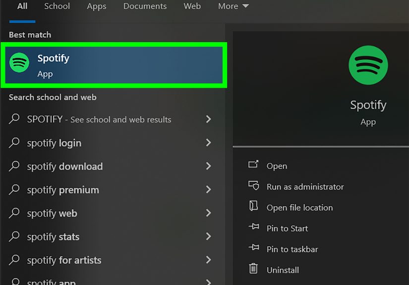Screen dimensions: 409x285
Task: Choose Pin to taskbar
Action: 292,249
